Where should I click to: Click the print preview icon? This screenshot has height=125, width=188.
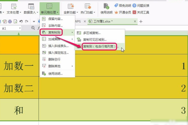[x=15, y=22]
